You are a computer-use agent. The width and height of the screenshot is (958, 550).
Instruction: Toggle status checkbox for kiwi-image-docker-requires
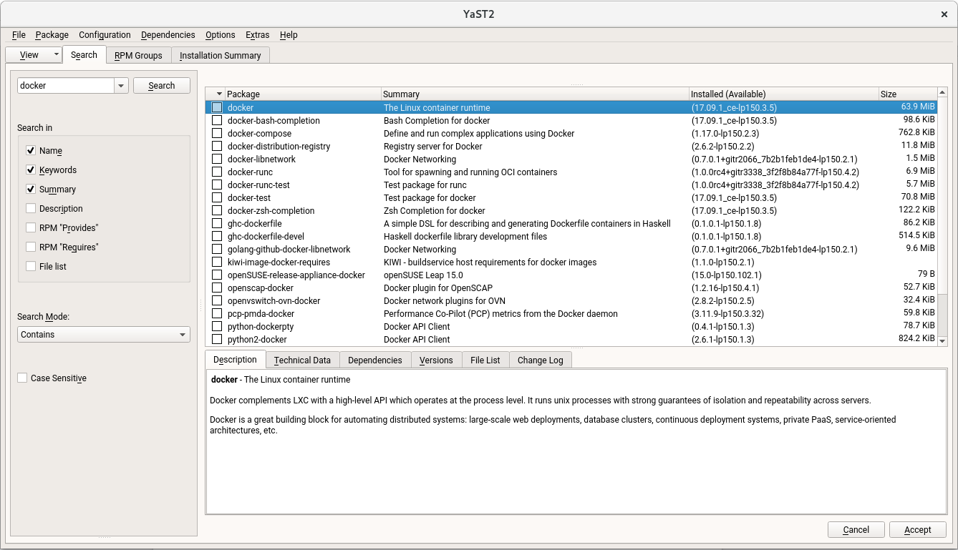(217, 262)
